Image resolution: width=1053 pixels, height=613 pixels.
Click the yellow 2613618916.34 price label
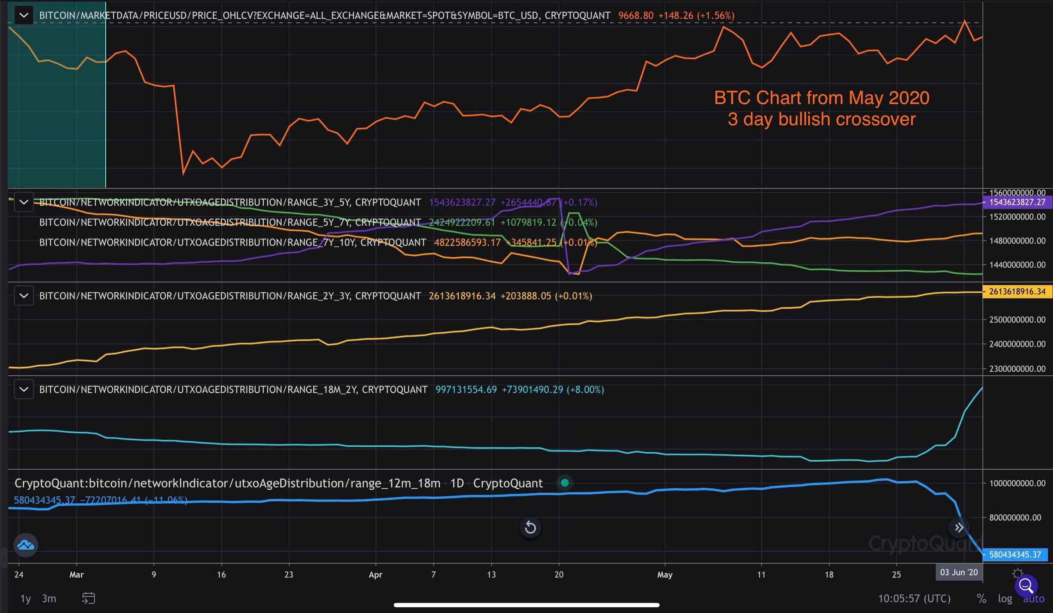(x=1017, y=291)
